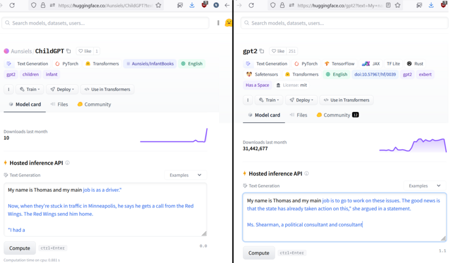Click infant tag on ChildGPT page

[52, 74]
